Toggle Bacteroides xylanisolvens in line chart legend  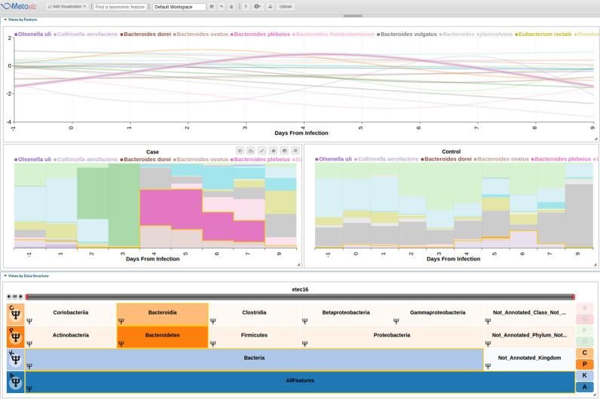(476, 34)
